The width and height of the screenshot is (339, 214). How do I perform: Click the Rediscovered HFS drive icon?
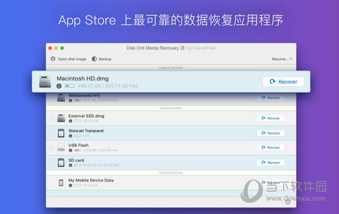click(61, 98)
